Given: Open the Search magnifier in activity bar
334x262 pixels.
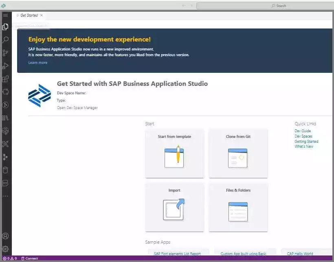Looking at the screenshot, I should pos(6,39).
